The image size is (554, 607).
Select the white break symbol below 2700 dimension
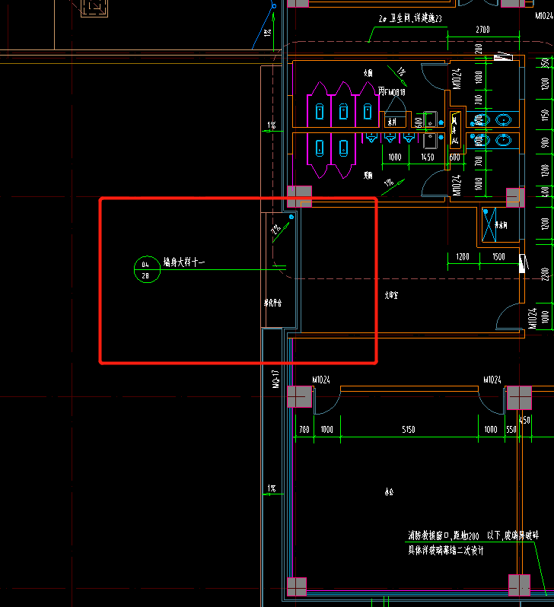(x=504, y=56)
